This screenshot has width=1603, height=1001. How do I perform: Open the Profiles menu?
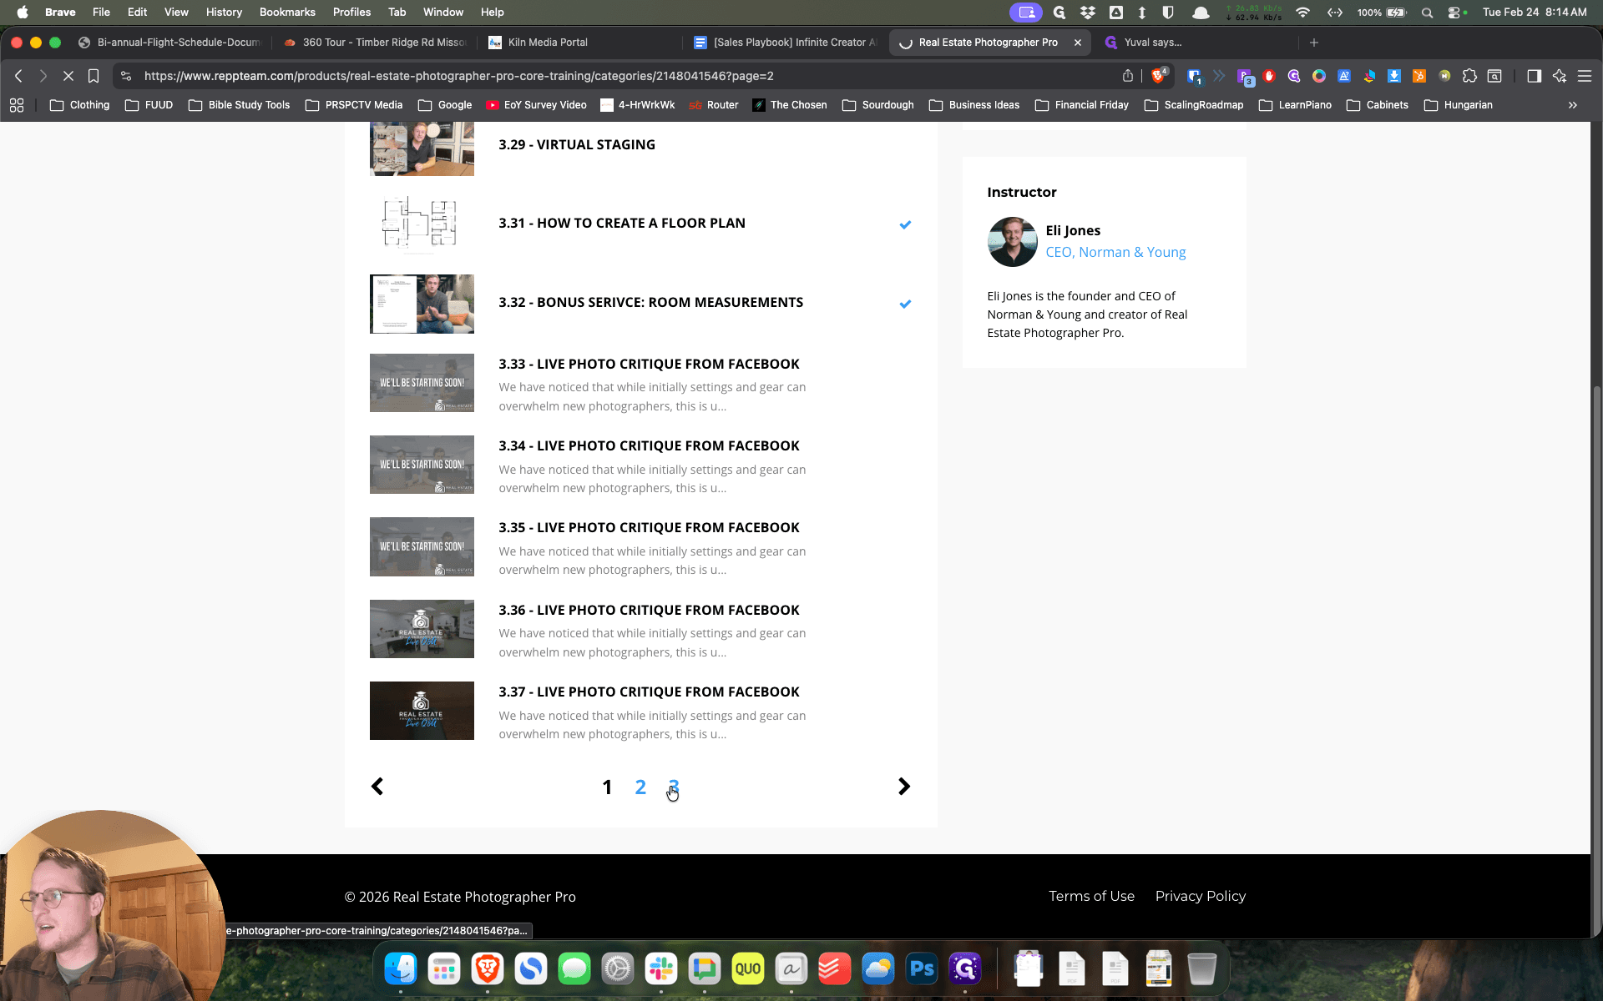[351, 13]
